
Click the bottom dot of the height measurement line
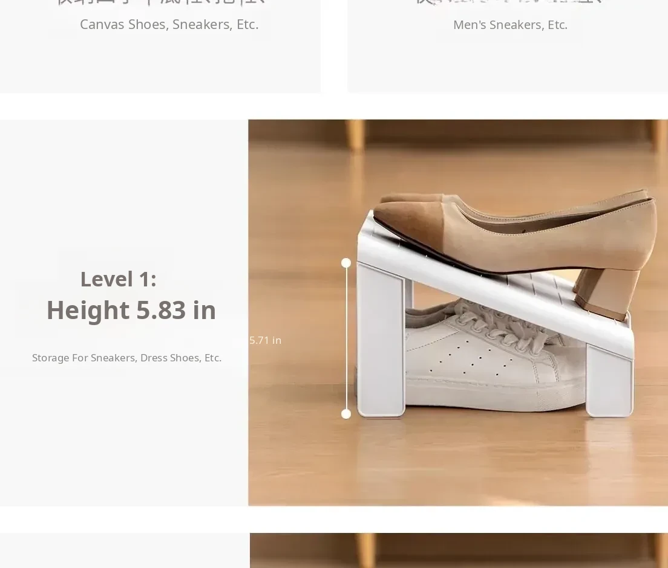pyautogui.click(x=346, y=414)
